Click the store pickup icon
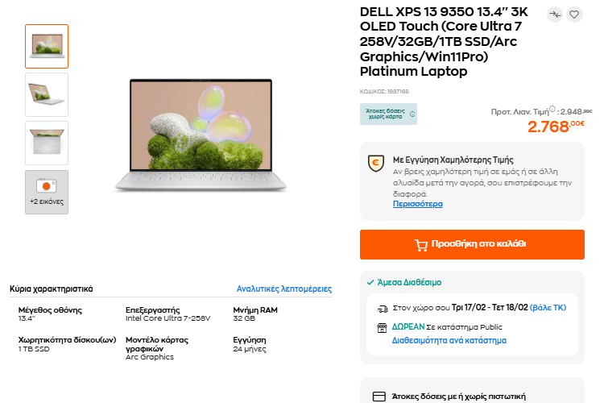Screen dimensions: 604x403 point(383,327)
